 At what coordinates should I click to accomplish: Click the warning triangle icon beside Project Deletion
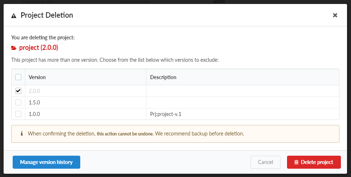(x=14, y=16)
